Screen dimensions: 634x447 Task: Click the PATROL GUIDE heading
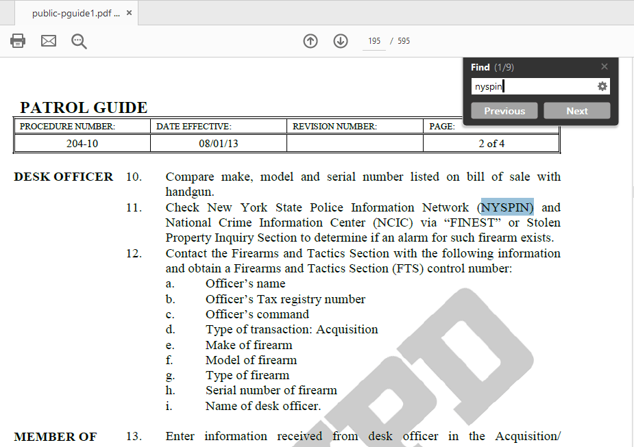[84, 107]
